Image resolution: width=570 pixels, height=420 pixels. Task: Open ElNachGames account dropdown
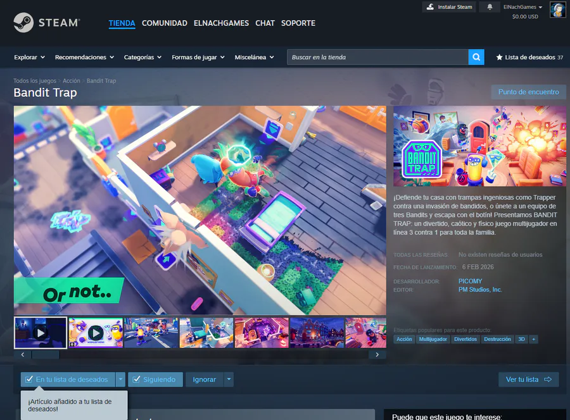[522, 7]
